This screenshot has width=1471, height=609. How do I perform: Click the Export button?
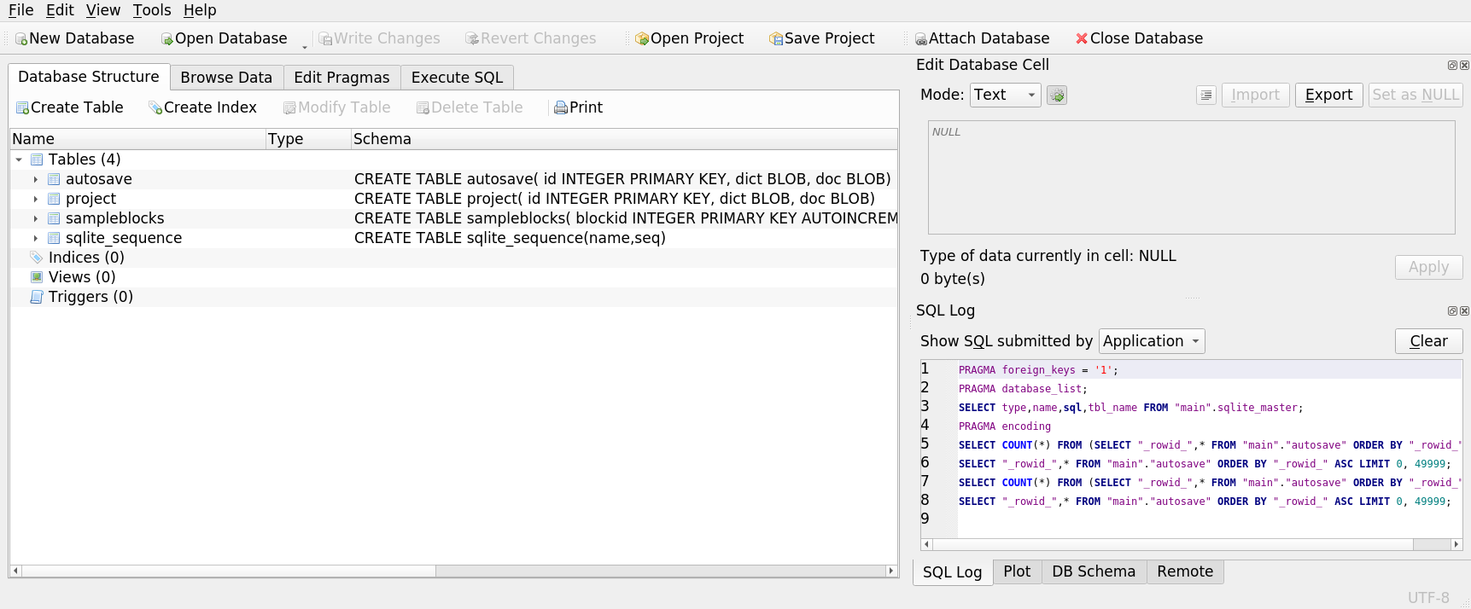coord(1328,96)
